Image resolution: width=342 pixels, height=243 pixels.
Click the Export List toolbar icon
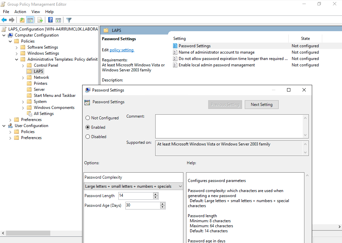click(40, 20)
